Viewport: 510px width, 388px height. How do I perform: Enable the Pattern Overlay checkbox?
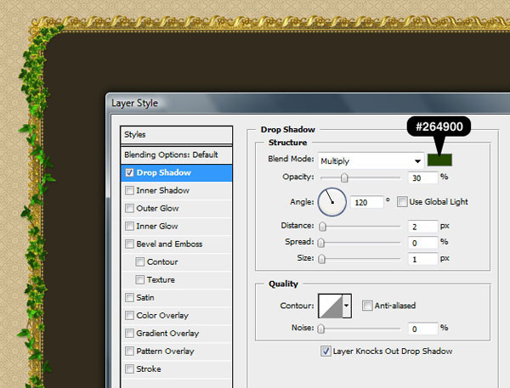tap(129, 351)
